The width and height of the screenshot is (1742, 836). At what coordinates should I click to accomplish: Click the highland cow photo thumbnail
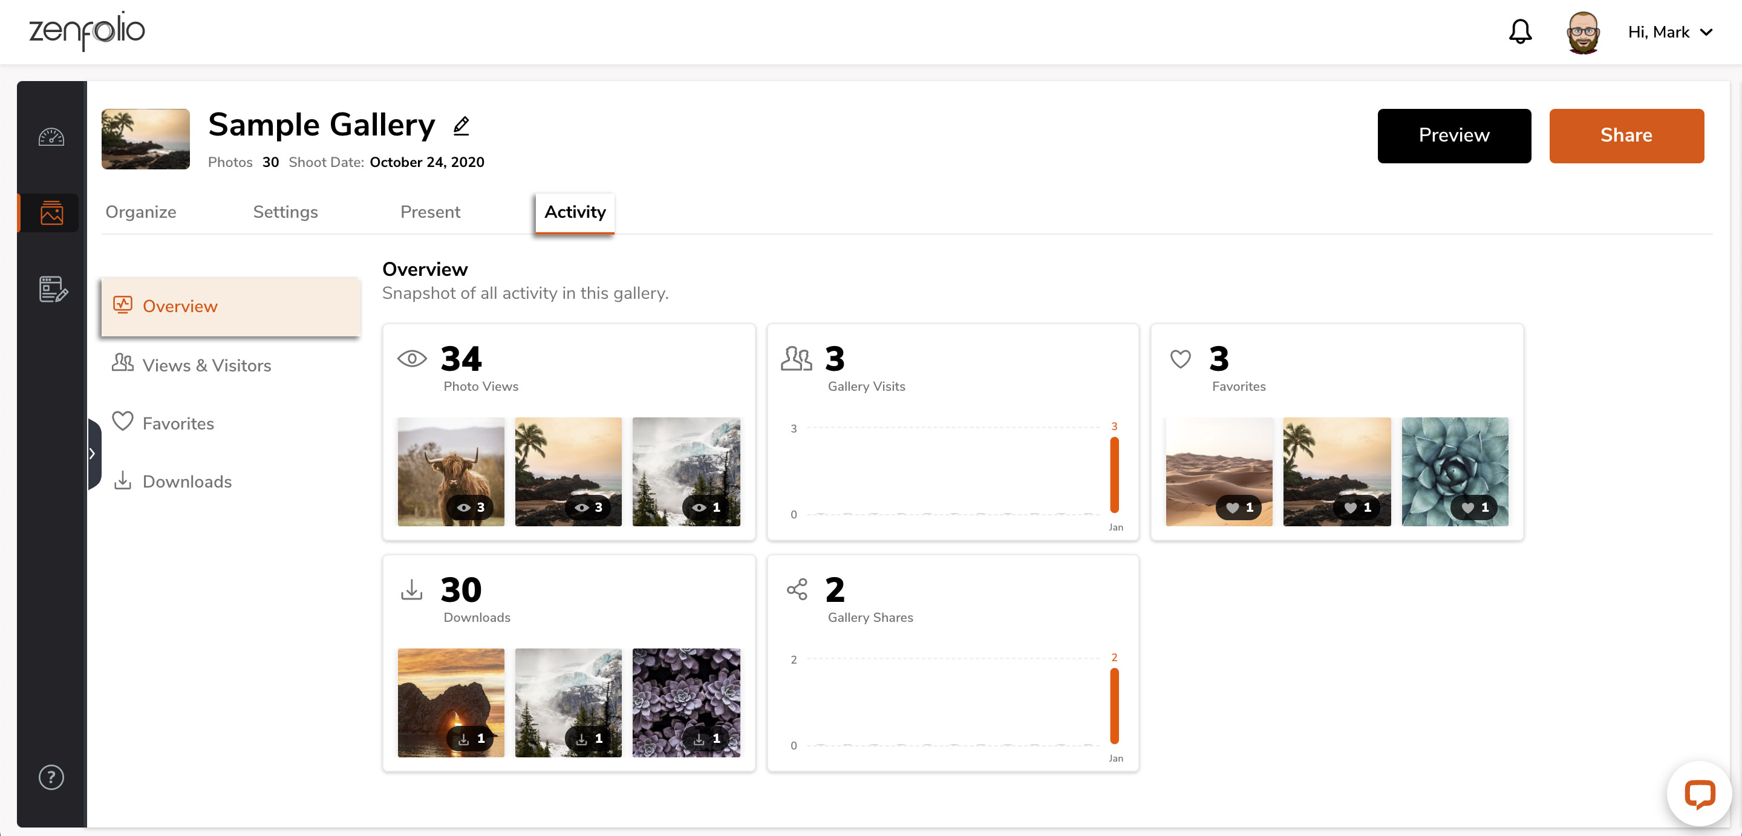(451, 471)
